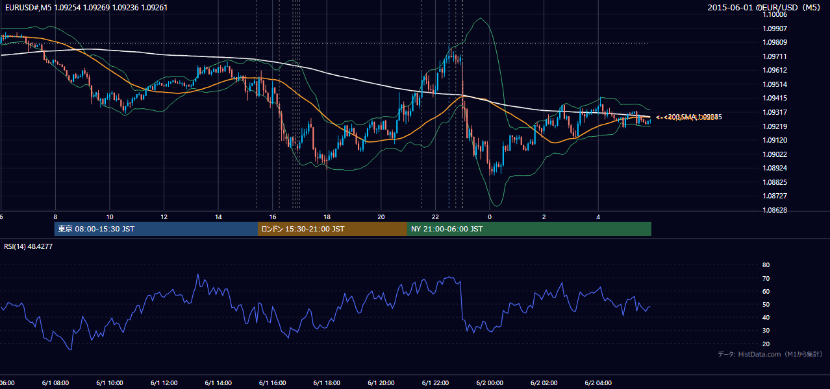Click the 6/1 08:00 bottom time label

click(55, 383)
